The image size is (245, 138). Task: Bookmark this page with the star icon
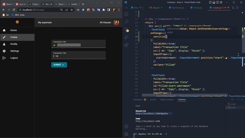click(72, 10)
